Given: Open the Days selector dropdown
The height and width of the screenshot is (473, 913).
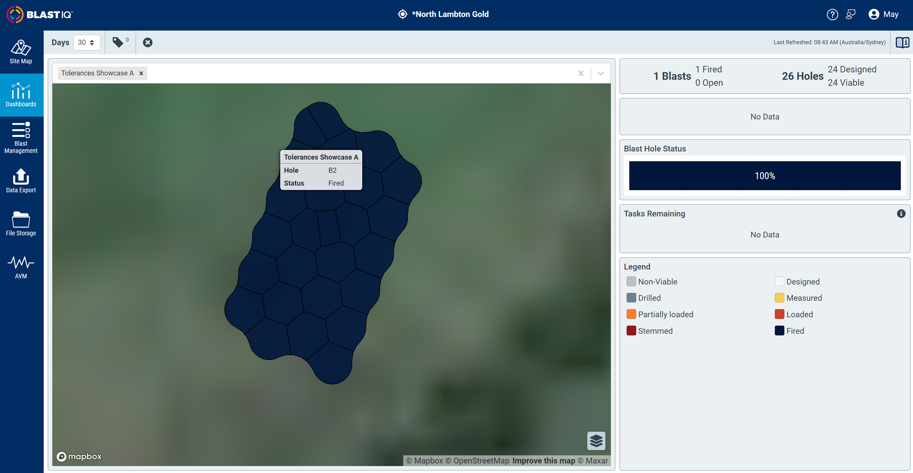Looking at the screenshot, I should click(x=87, y=42).
